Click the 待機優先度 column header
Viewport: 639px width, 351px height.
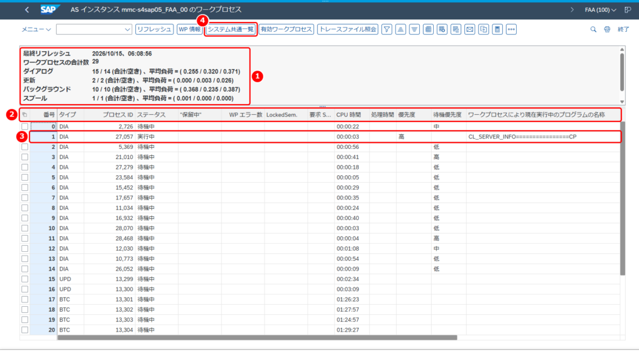pyautogui.click(x=449, y=115)
